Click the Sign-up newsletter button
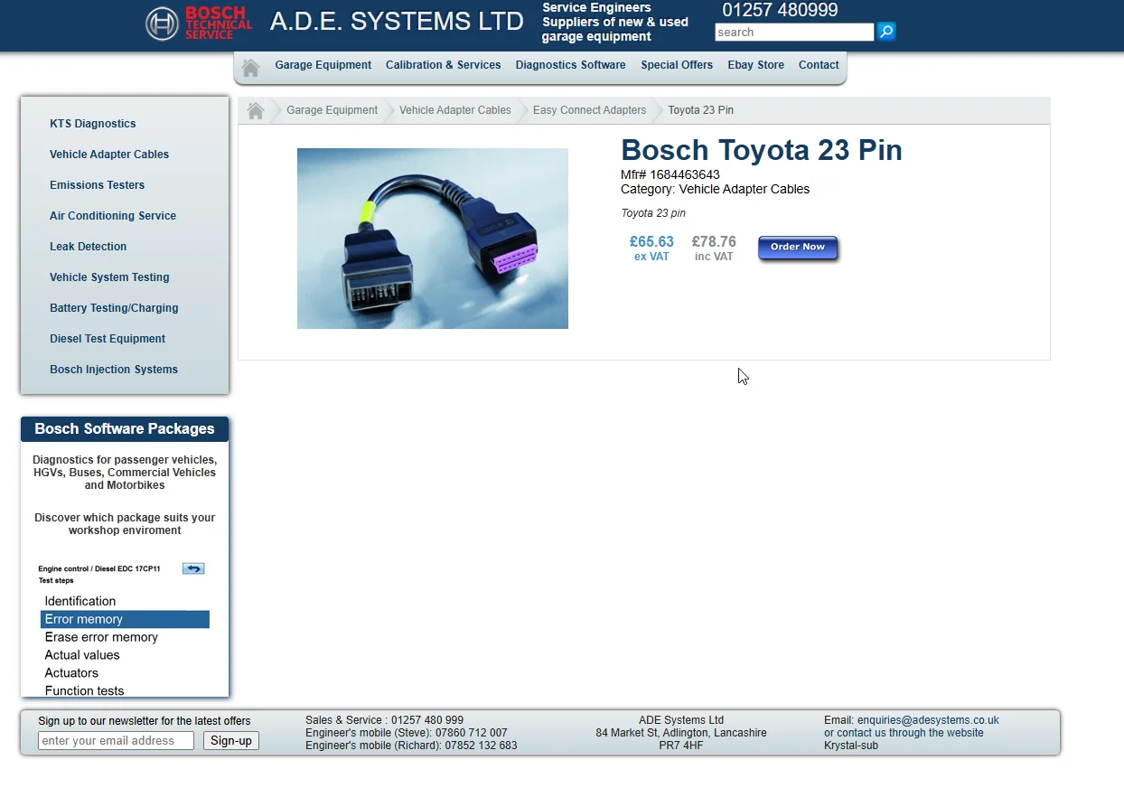 [x=231, y=741]
